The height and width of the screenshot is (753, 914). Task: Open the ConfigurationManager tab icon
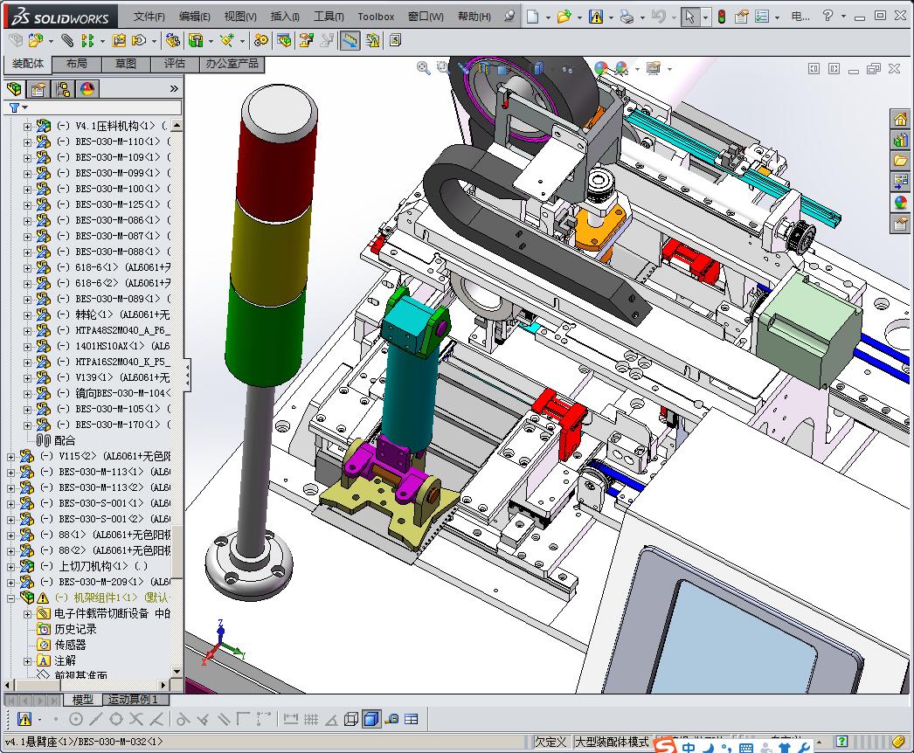[63, 88]
